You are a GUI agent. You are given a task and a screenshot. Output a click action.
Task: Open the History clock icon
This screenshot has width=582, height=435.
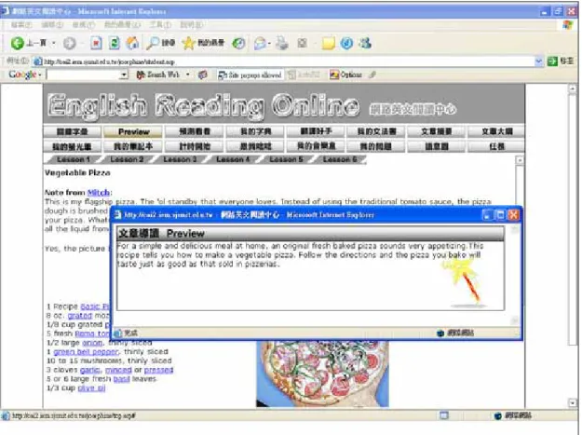click(238, 44)
